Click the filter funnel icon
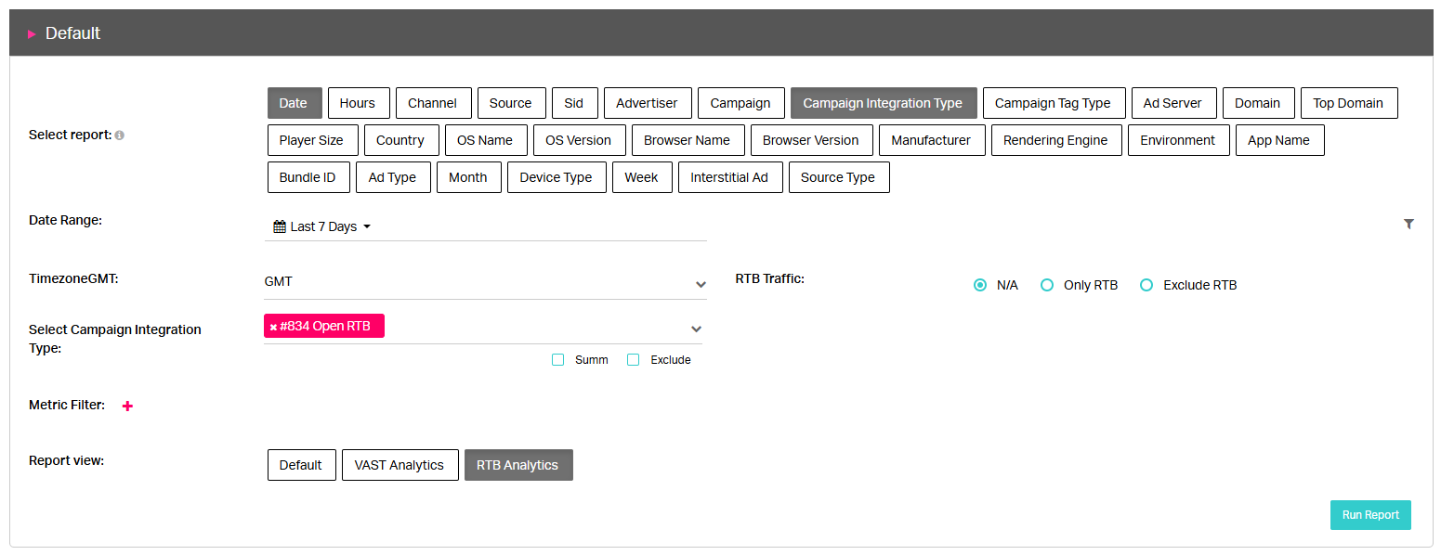The width and height of the screenshot is (1441, 555). pos(1408,224)
